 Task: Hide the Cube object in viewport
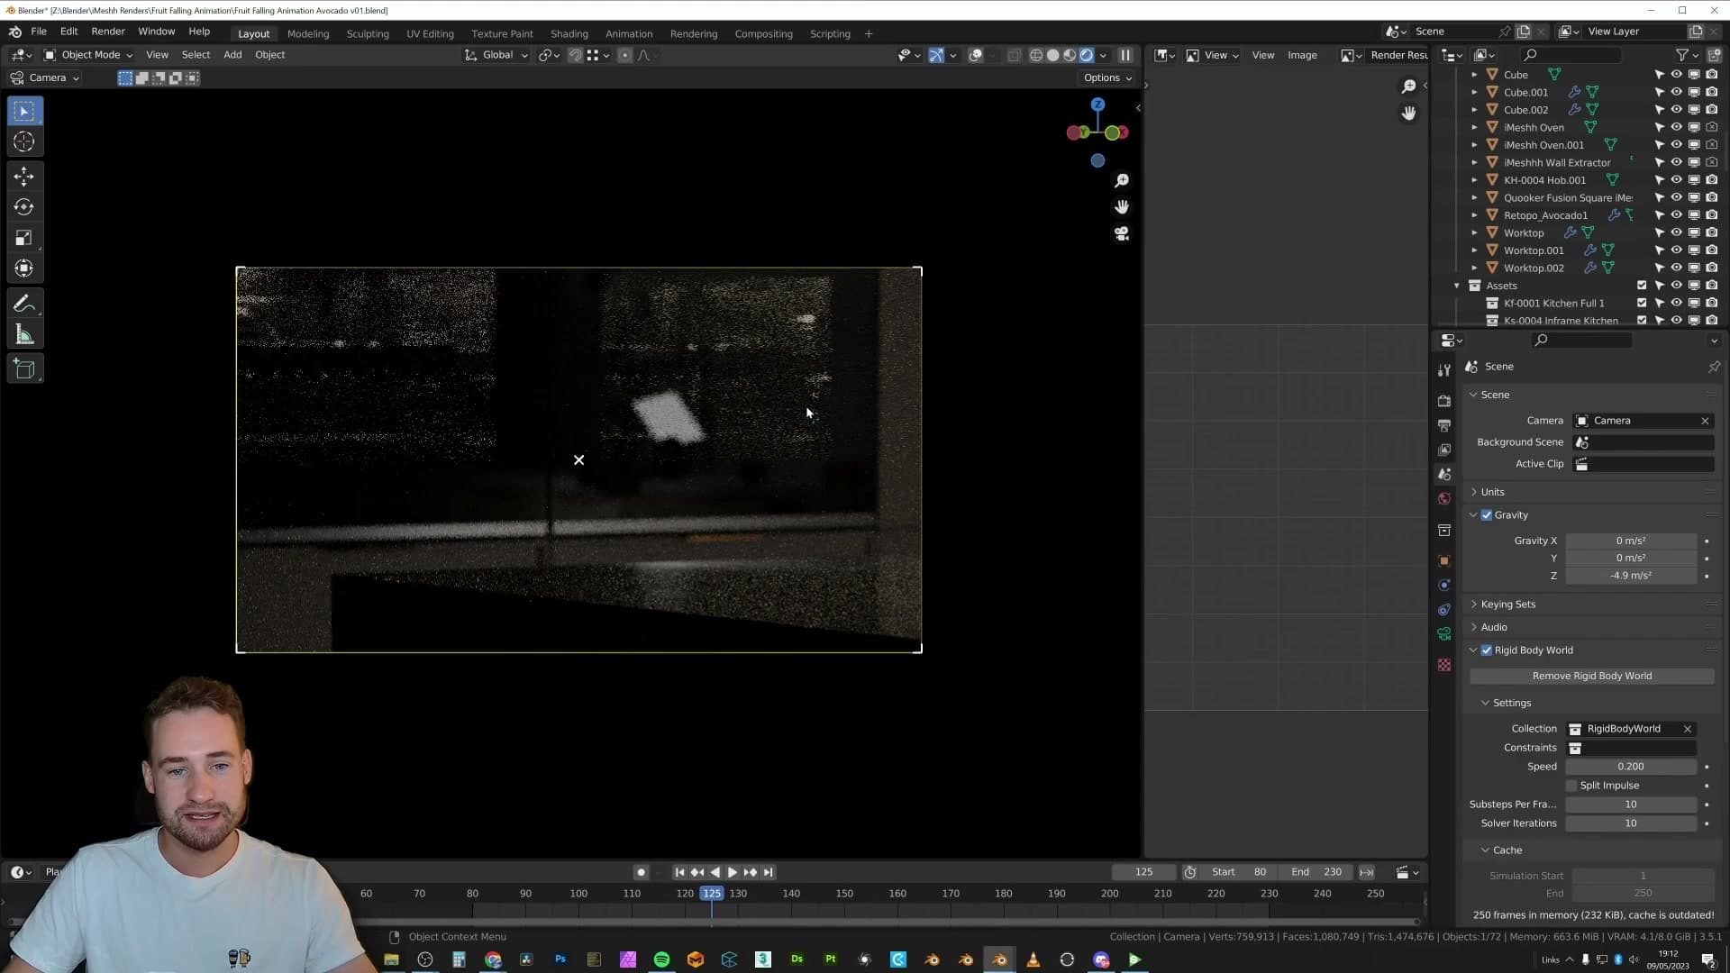pyautogui.click(x=1676, y=75)
